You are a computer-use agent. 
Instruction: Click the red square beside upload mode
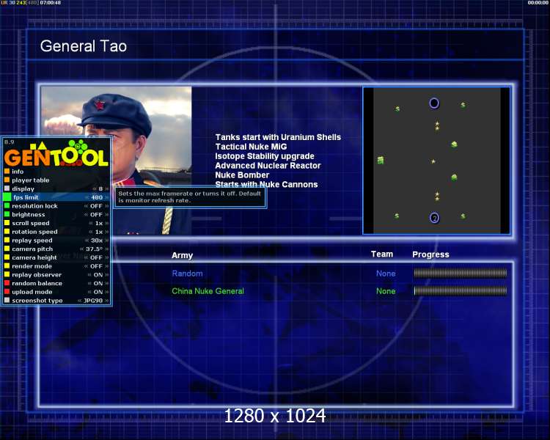tap(7, 292)
